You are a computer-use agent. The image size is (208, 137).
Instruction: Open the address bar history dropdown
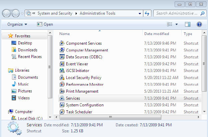point(140,14)
